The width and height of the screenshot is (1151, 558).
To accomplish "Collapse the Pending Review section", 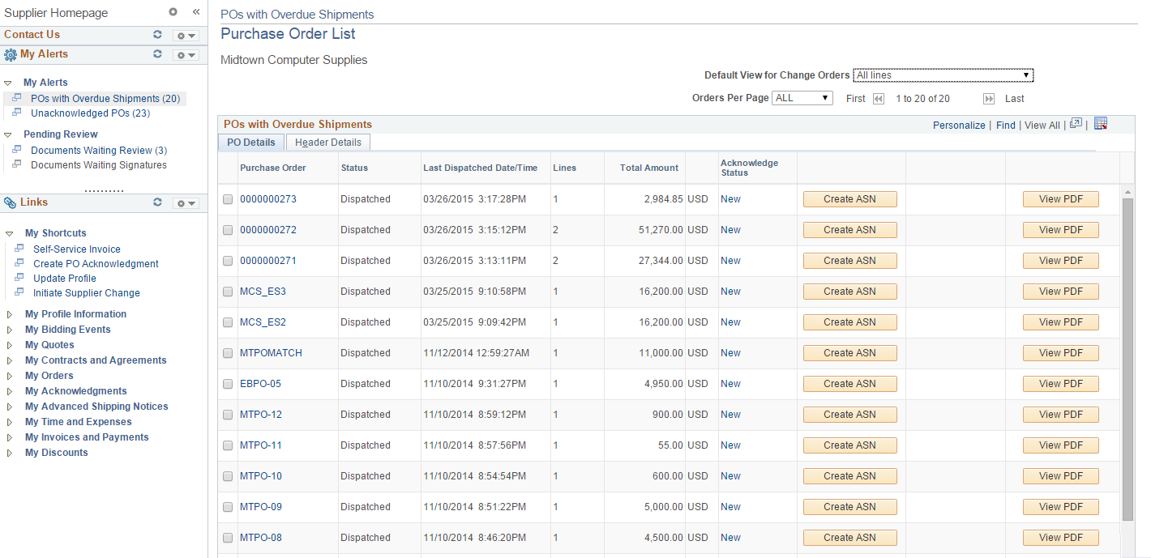I will pyautogui.click(x=8, y=134).
